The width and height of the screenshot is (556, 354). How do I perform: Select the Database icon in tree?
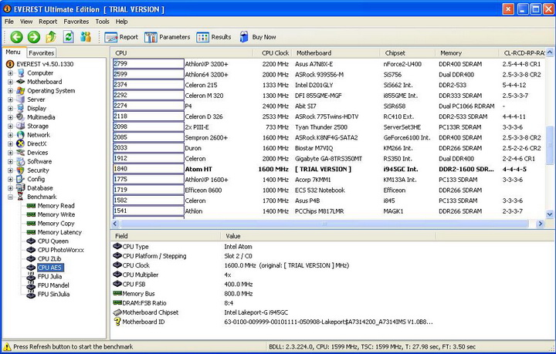[21, 188]
